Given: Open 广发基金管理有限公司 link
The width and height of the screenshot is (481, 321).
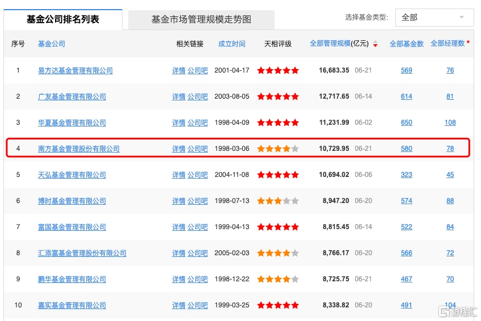Looking at the screenshot, I should 72,96.
